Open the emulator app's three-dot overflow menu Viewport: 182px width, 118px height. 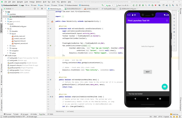167,21
